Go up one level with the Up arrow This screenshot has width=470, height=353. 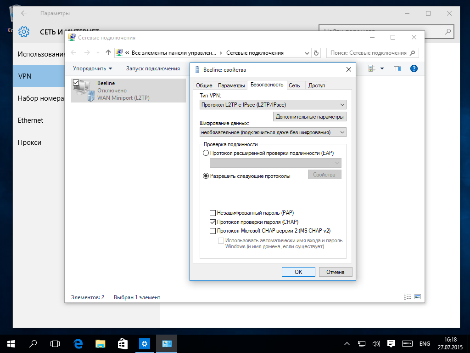(108, 52)
